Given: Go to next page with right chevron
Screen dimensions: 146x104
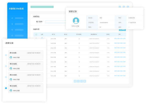Looking at the screenshot, I should (x=85, y=81).
